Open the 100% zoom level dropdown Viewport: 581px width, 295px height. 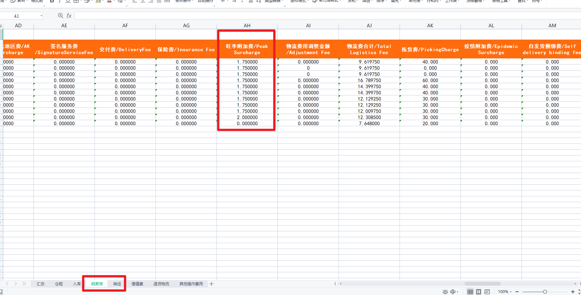point(504,292)
